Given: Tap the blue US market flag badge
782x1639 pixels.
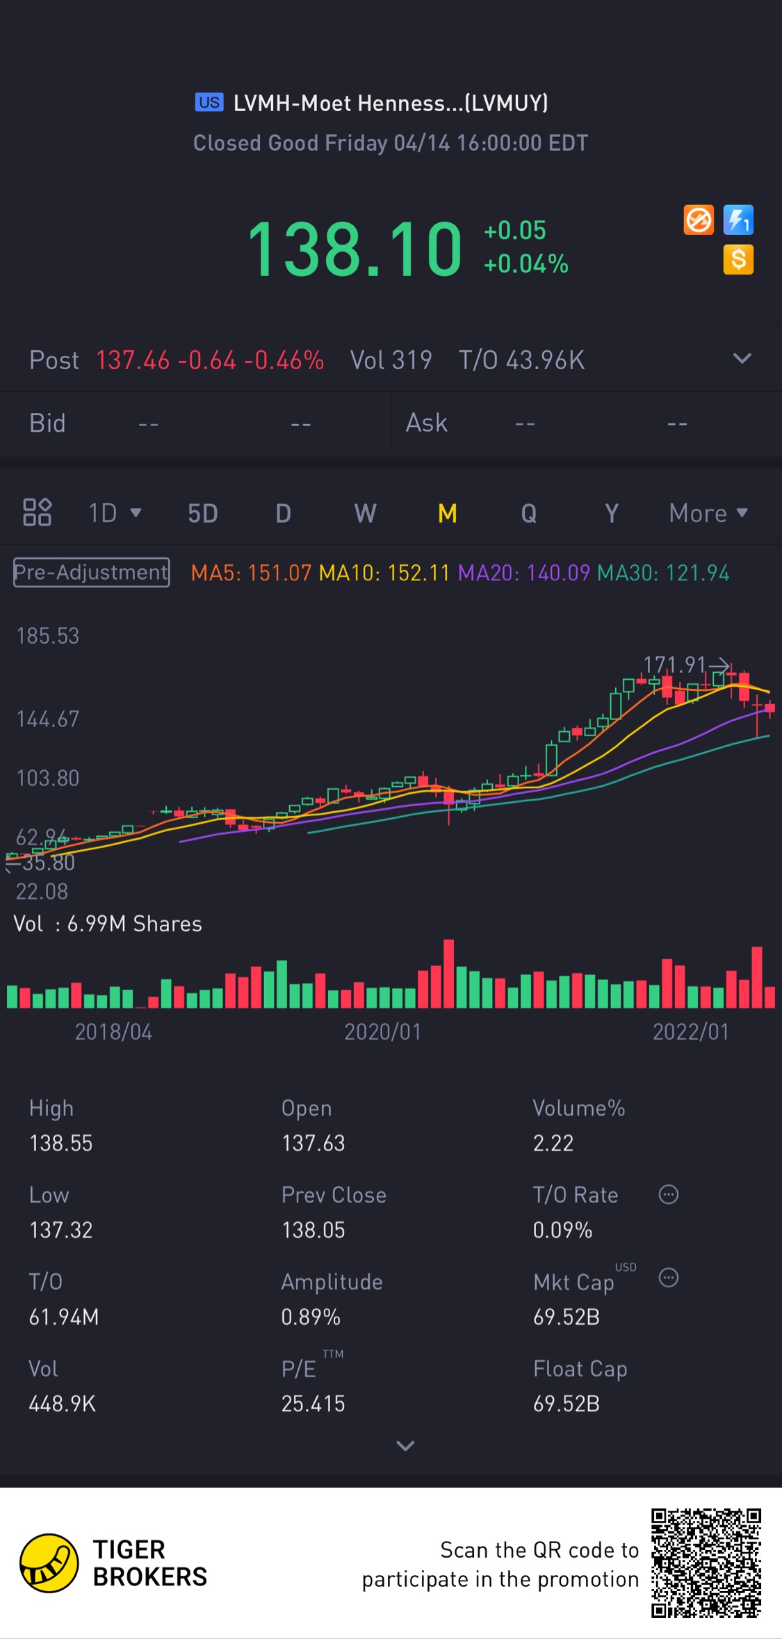Looking at the screenshot, I should coord(209,103).
